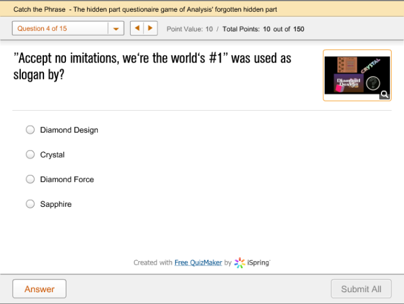Click the 'Total Points: 10 out of 150' text
The image size is (404, 304).
(263, 29)
